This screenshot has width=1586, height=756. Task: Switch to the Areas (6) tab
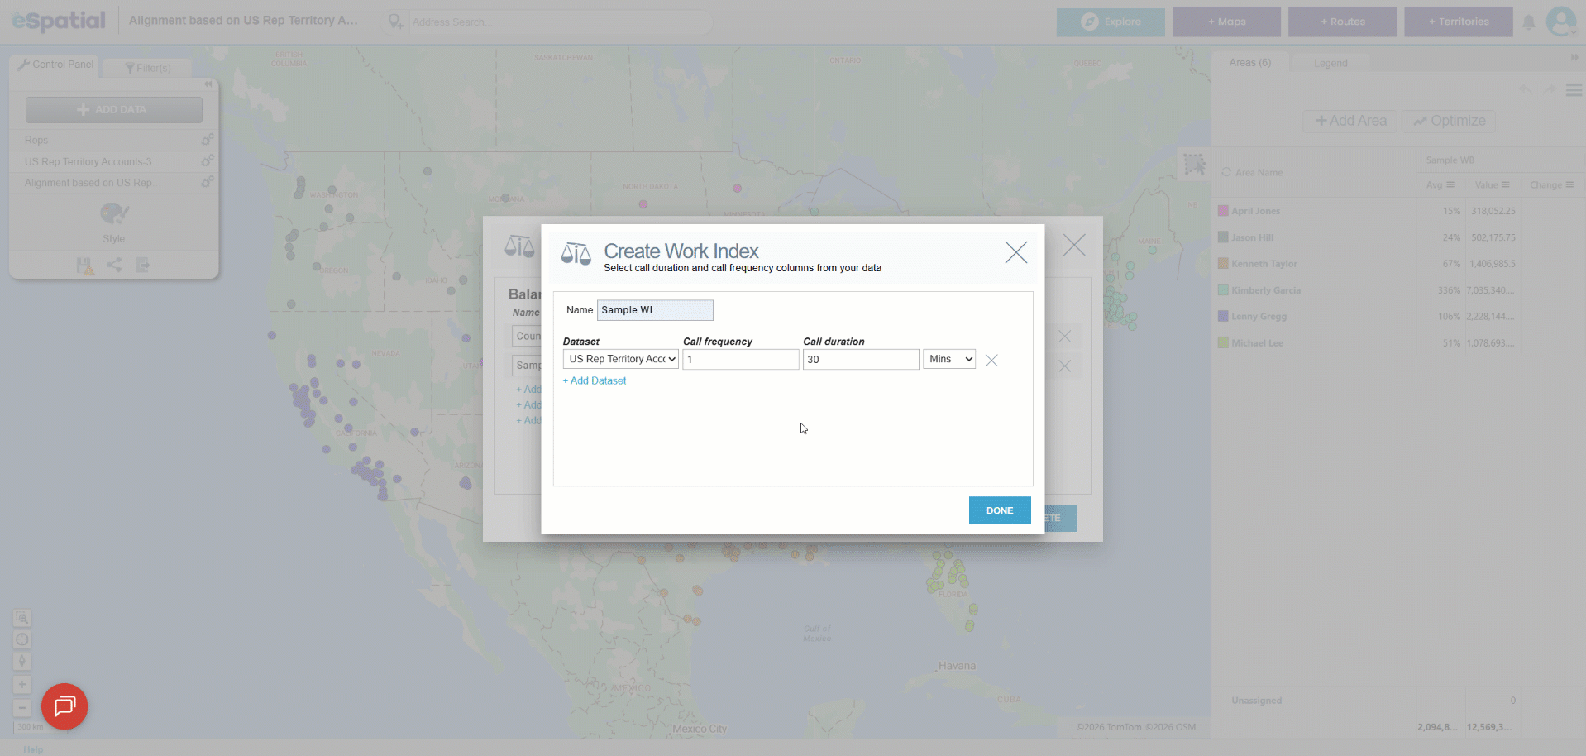1249,63
